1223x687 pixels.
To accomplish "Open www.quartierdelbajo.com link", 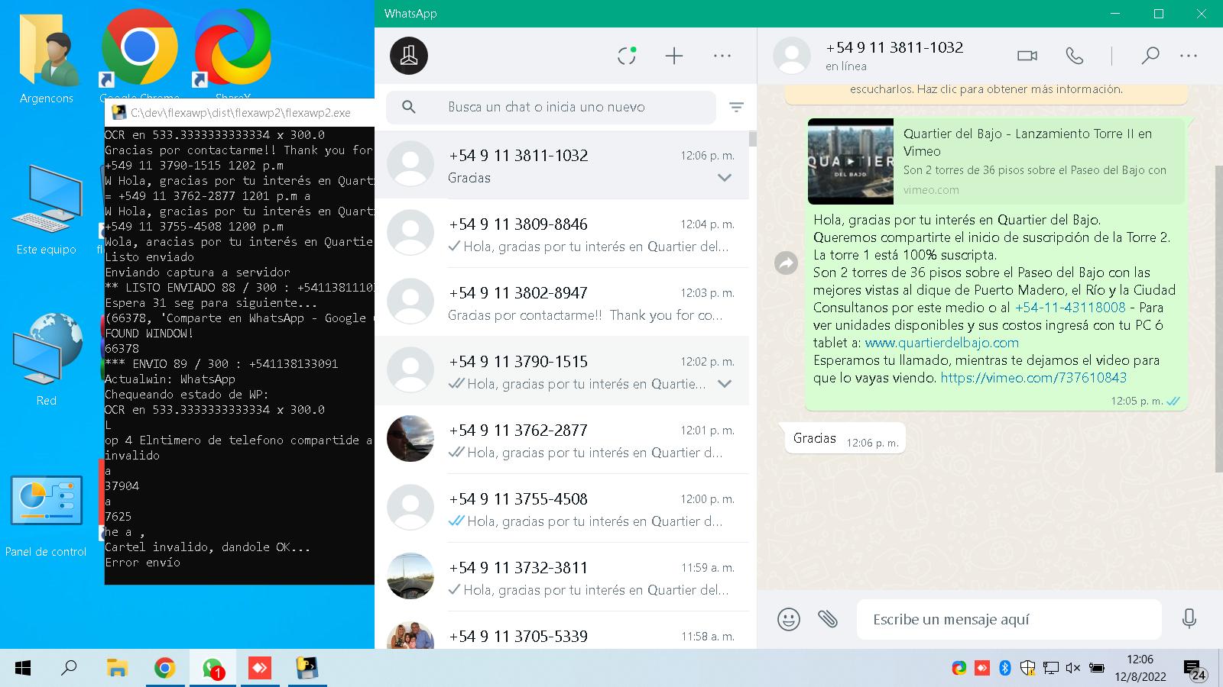I will [942, 343].
